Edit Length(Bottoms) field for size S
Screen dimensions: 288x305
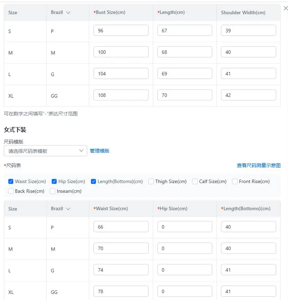[x=248, y=226]
